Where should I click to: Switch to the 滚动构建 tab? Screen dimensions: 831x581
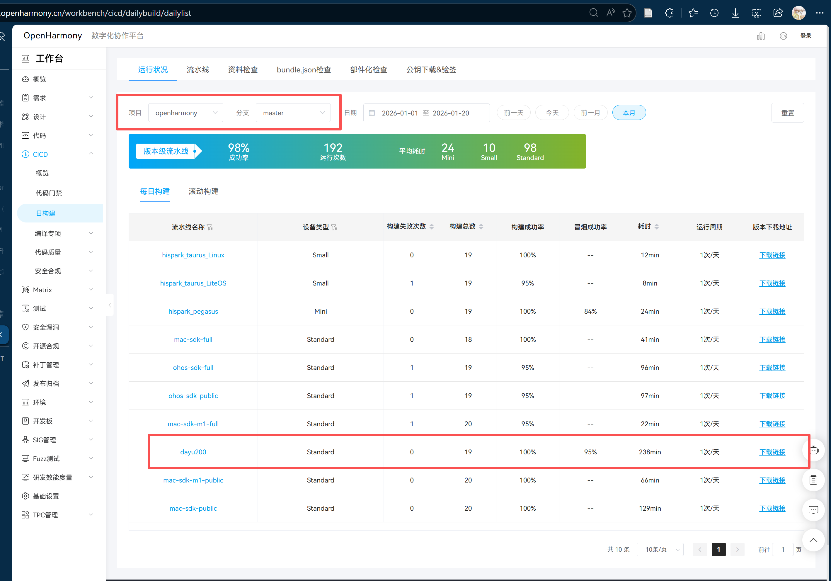[203, 191]
